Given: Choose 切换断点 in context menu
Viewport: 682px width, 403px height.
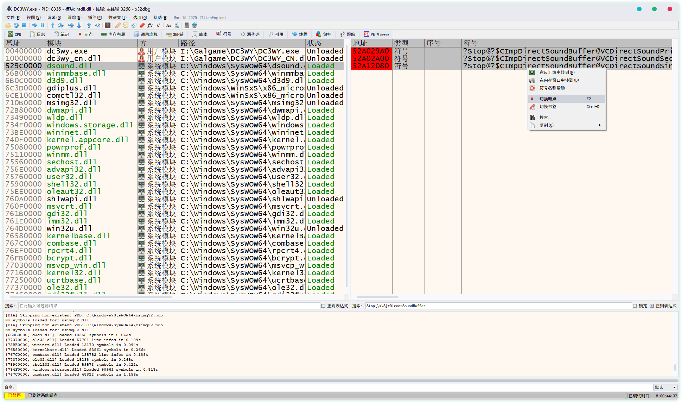Looking at the screenshot, I should (548, 99).
